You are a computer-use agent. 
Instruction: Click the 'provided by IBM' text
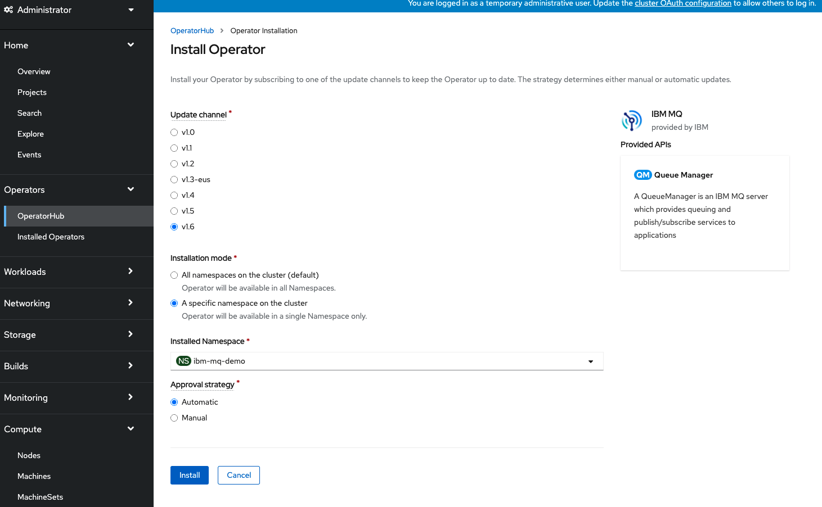pos(680,128)
